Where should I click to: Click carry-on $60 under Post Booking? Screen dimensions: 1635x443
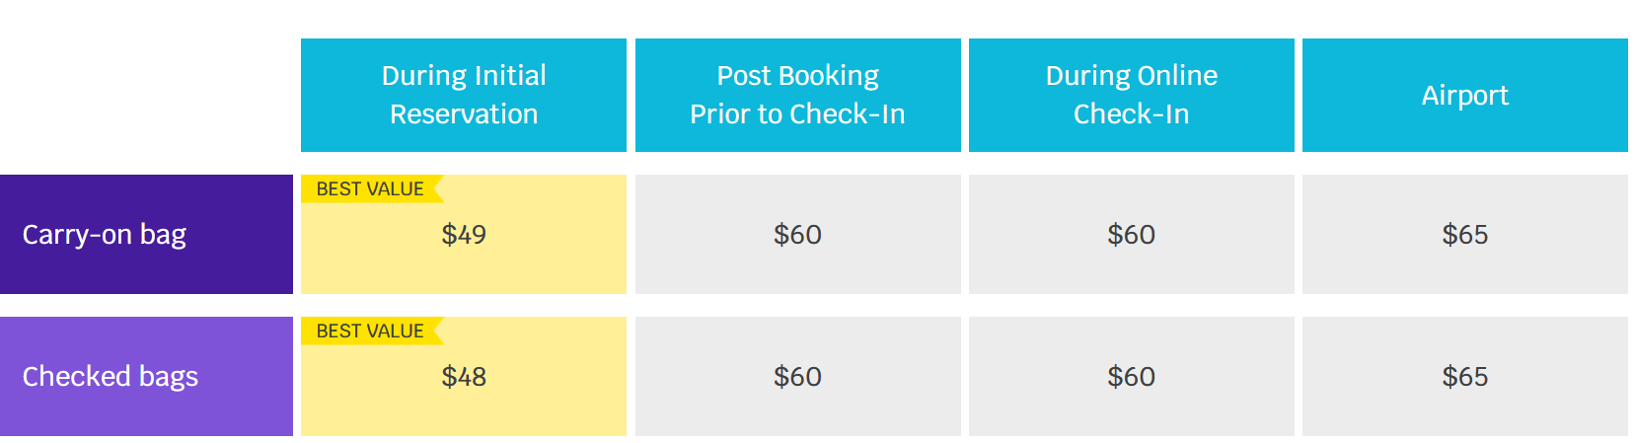(x=797, y=235)
